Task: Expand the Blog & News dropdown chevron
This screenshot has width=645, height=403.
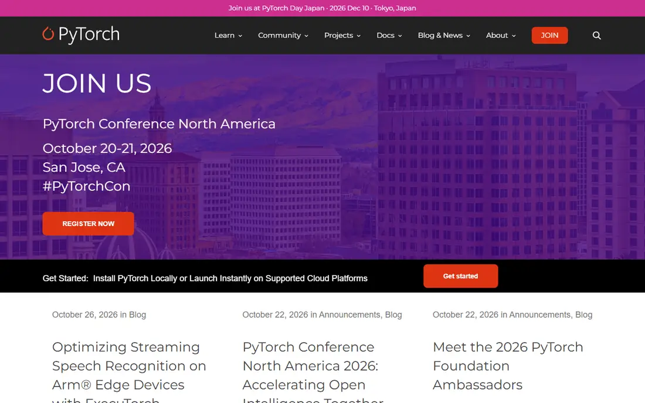Action: coord(468,36)
